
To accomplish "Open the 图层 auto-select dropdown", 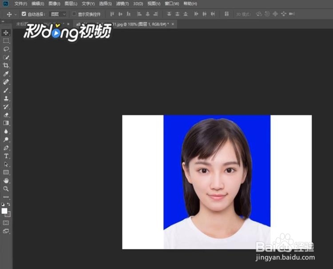I will pyautogui.click(x=58, y=14).
